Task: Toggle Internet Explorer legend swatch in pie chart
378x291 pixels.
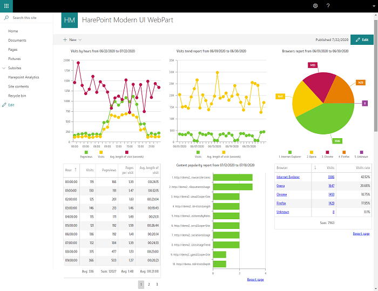Action: point(290,152)
